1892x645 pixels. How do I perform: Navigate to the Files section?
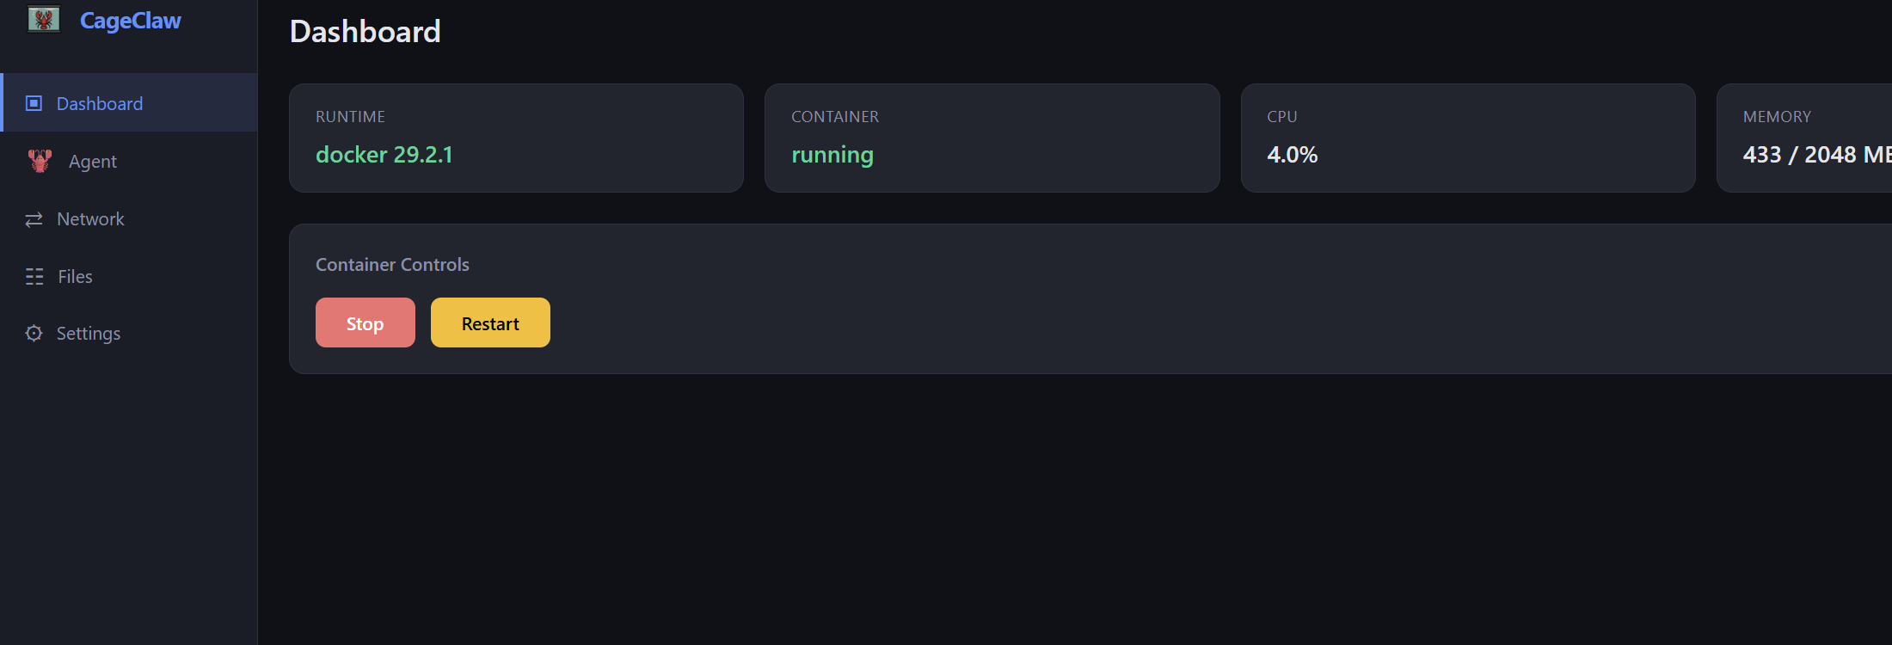75,276
